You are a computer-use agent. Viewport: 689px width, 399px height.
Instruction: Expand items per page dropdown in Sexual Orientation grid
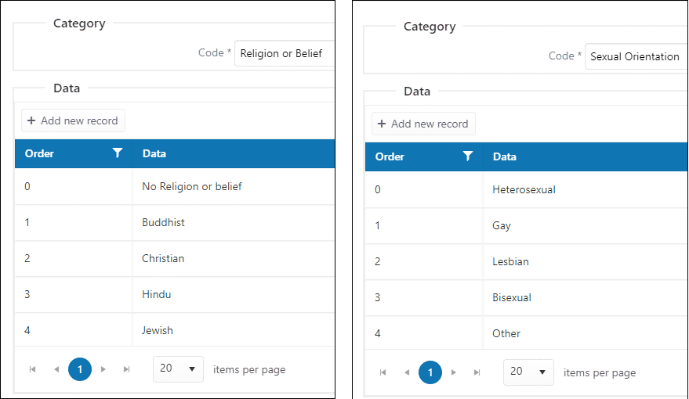click(528, 372)
